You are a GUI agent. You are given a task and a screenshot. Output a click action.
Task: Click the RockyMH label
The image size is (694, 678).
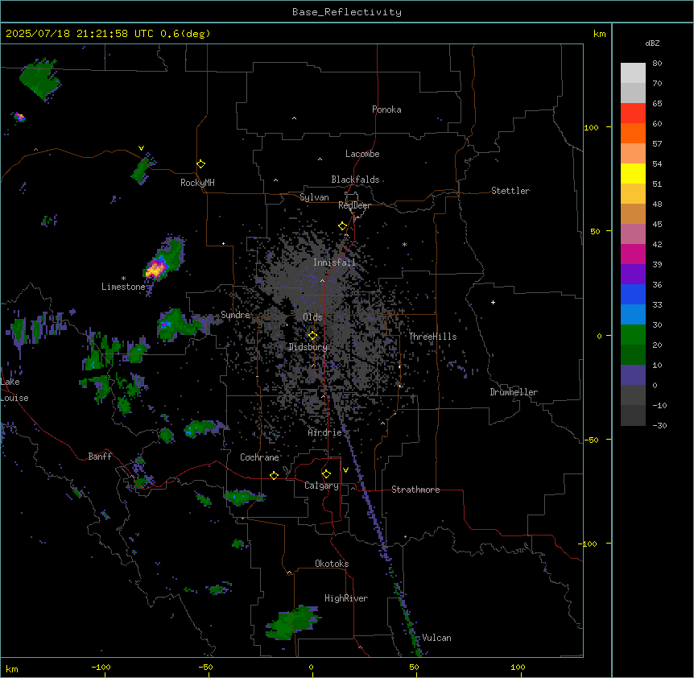(197, 183)
